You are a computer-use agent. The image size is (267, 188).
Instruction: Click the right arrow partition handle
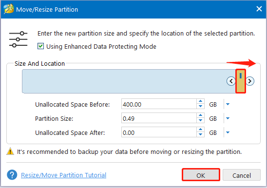click(x=250, y=81)
